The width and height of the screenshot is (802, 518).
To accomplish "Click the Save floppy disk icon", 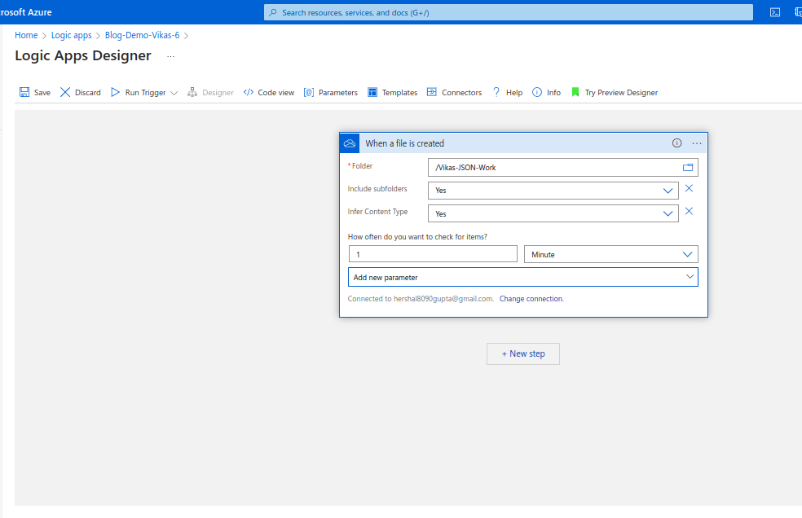I will coord(24,92).
